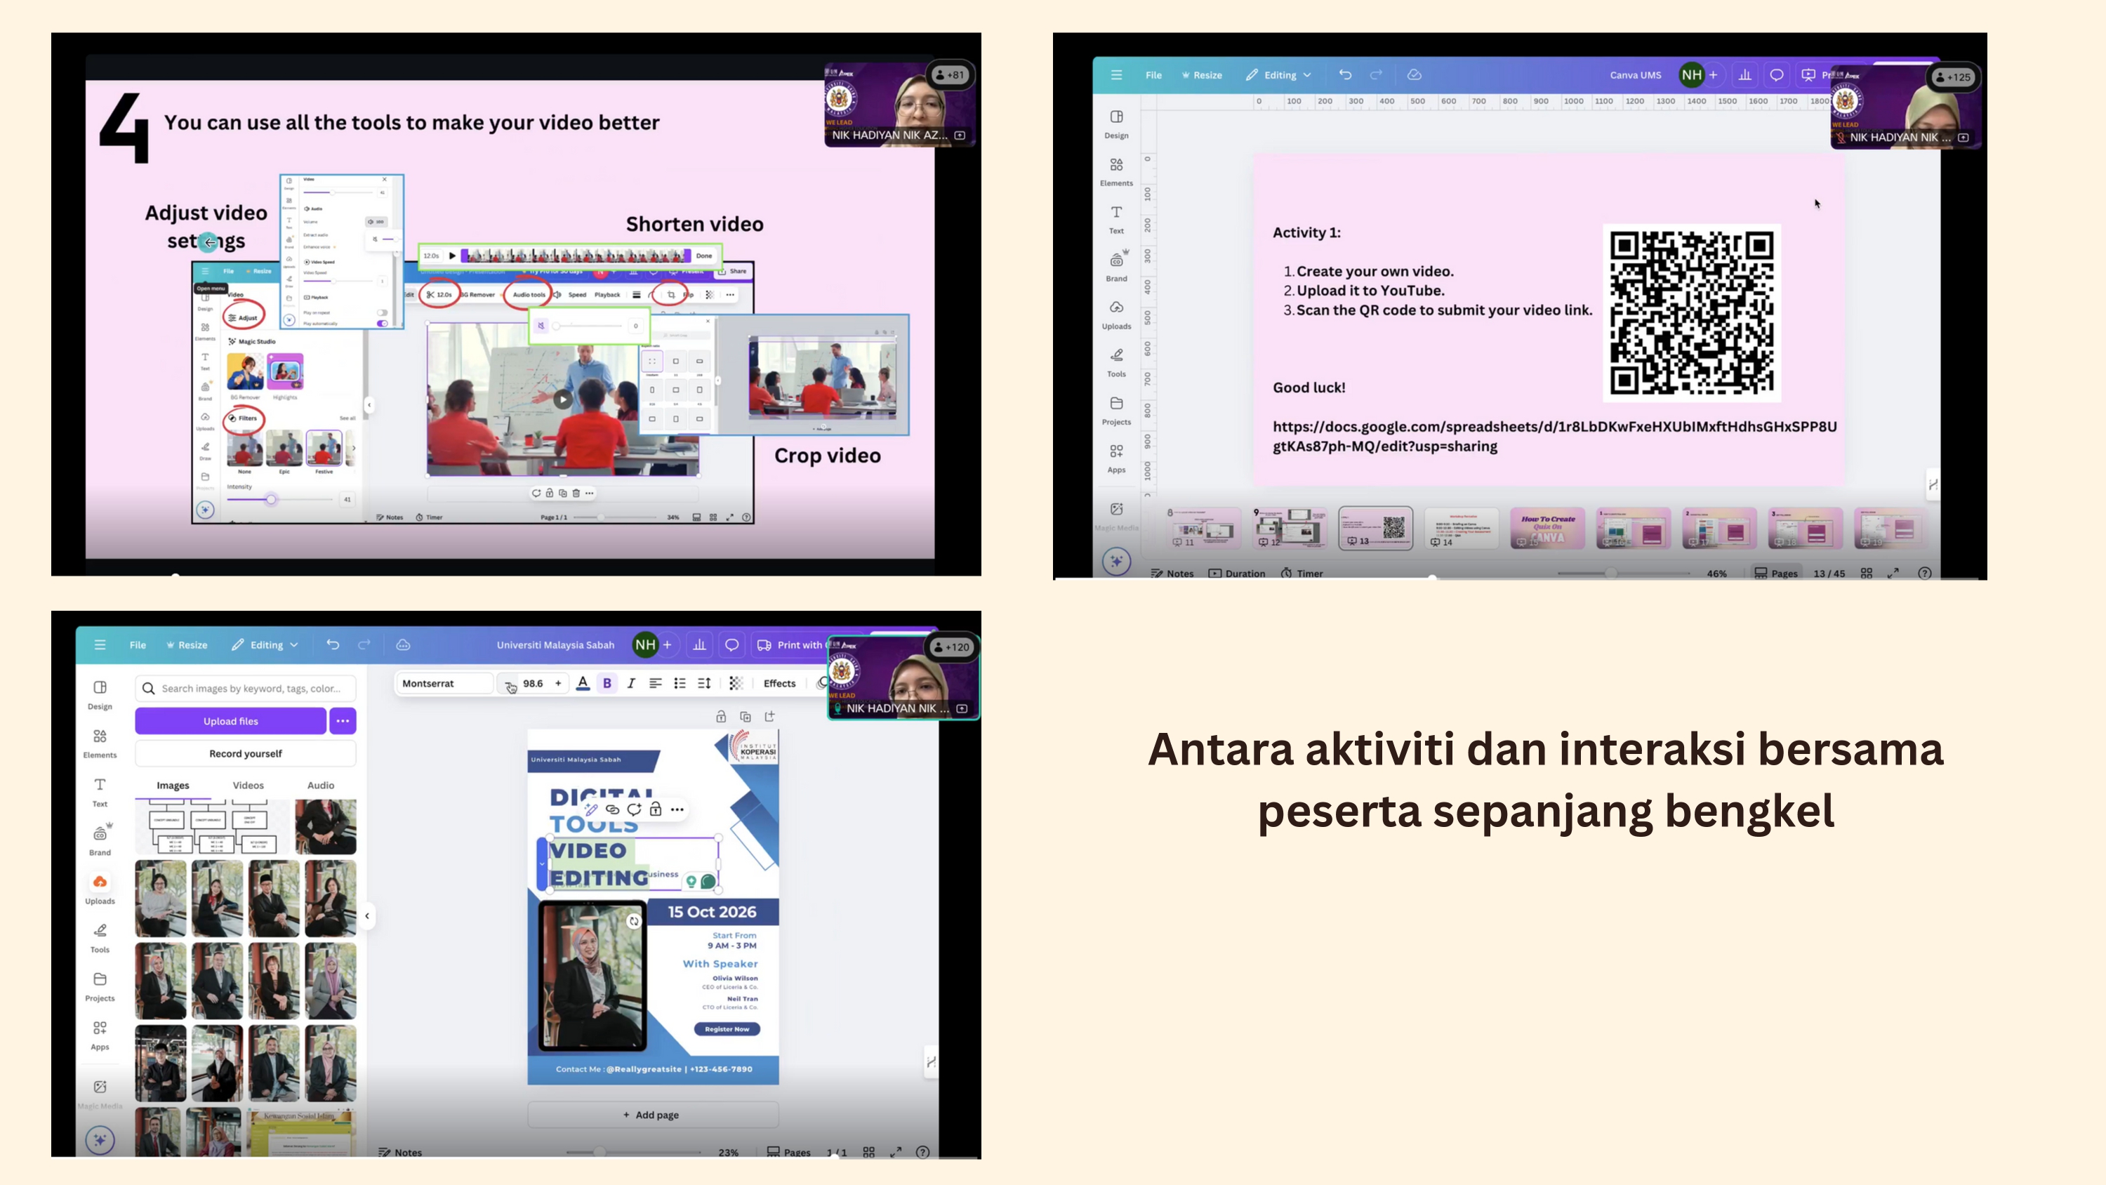2106x1185 pixels.
Task: Open analytics chart icon in Canva UMS window
Action: 1744,74
